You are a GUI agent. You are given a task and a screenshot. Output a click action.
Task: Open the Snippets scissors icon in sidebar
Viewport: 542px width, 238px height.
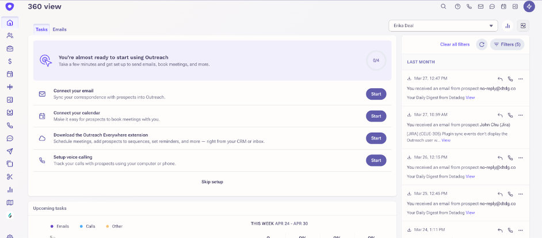click(10, 177)
